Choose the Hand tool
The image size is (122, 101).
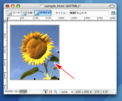(x=51, y=92)
